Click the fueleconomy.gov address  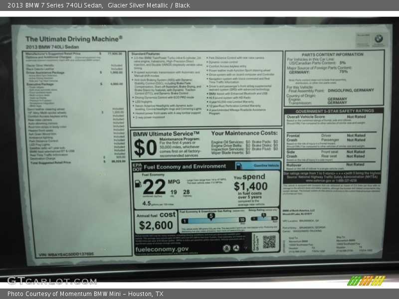pos(162,249)
